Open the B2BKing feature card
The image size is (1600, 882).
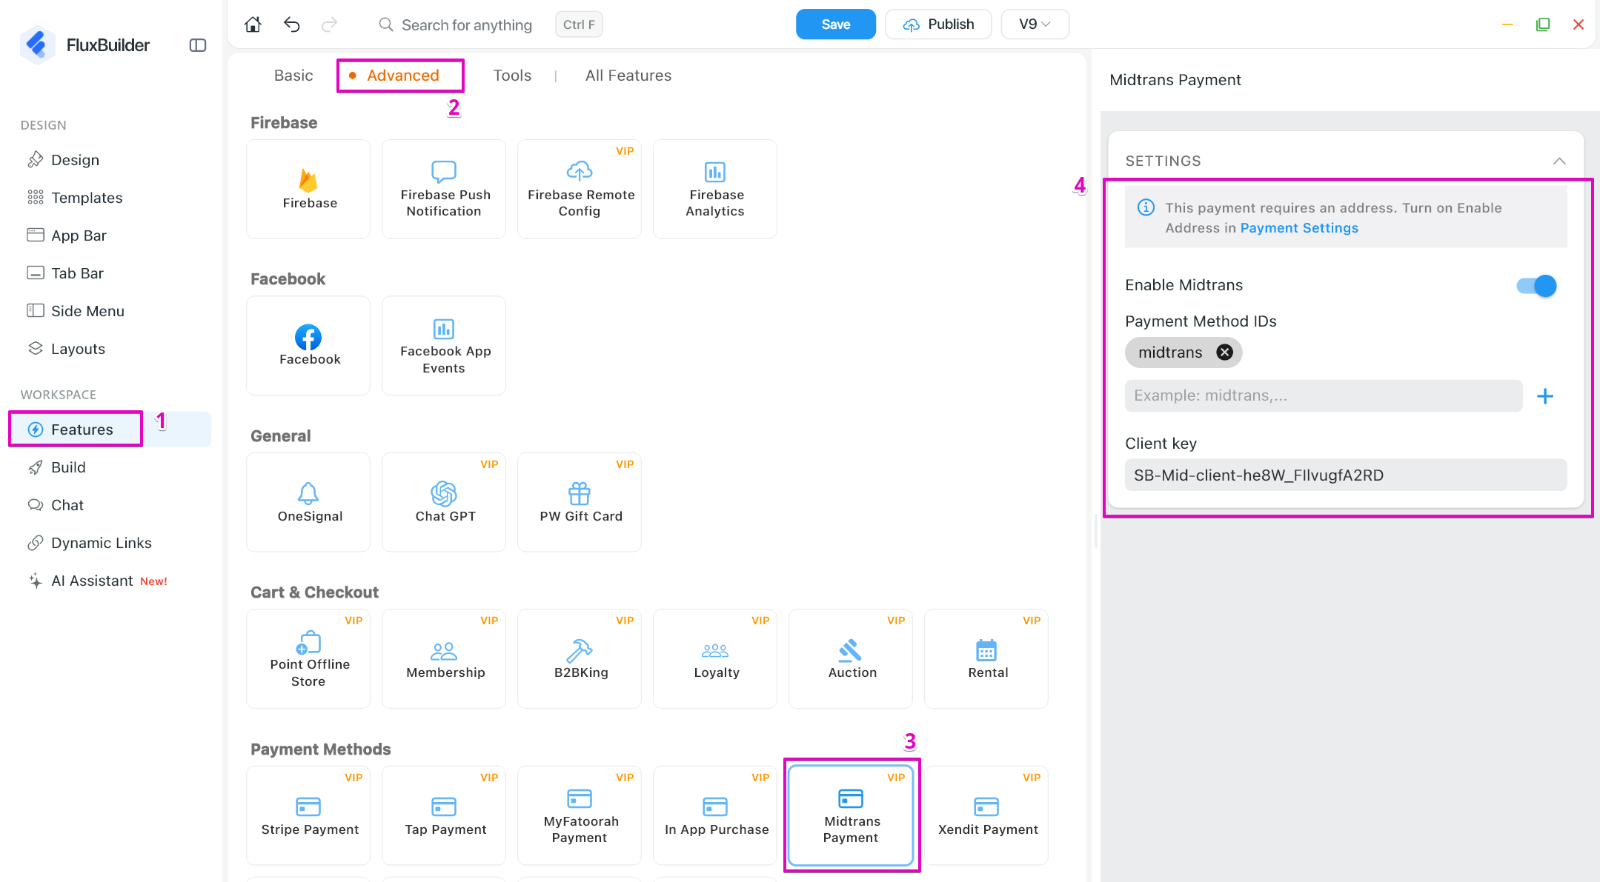(580, 658)
